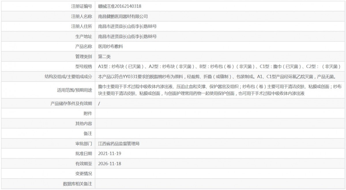Click the 批准日期 label
Screen dimensions: 346x190
[84, 153]
